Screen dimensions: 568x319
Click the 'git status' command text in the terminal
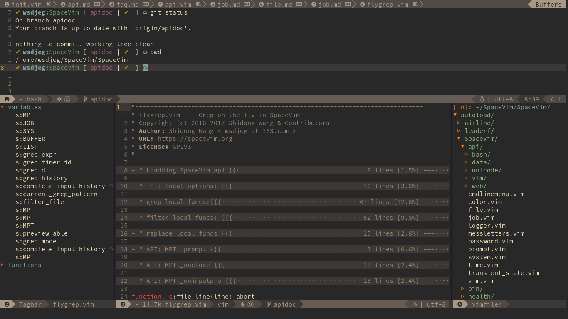[x=169, y=12]
